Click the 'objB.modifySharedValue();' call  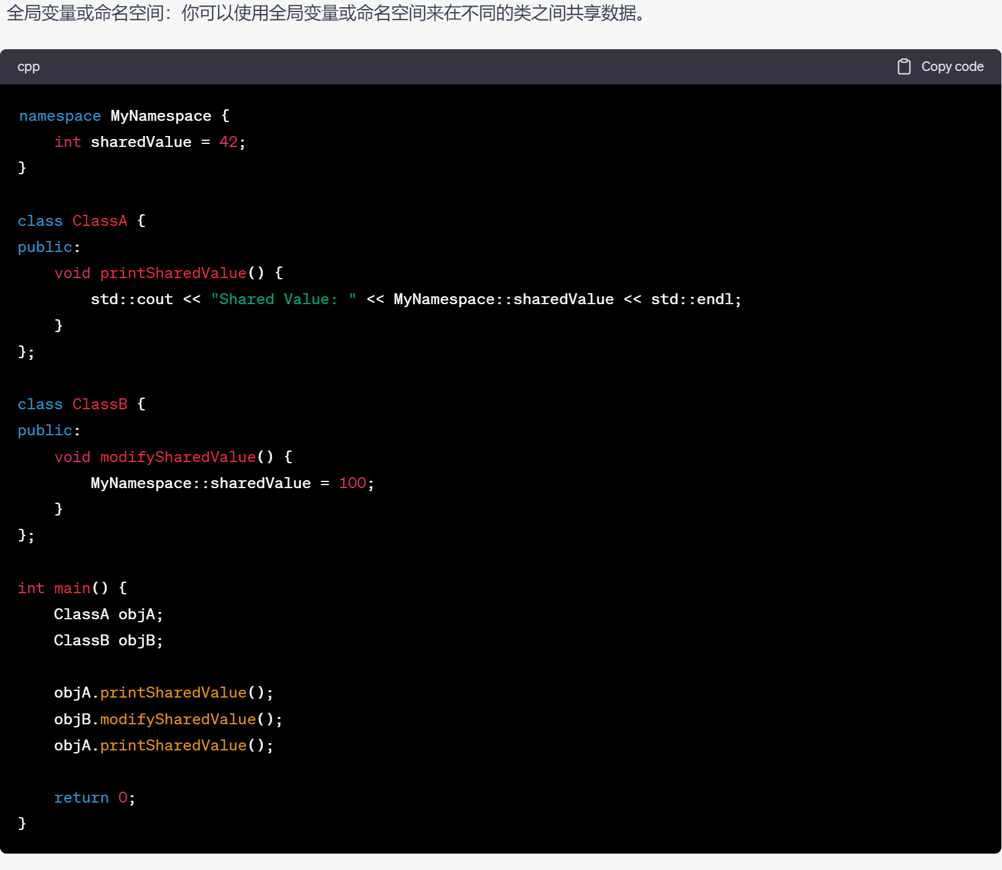coord(169,719)
